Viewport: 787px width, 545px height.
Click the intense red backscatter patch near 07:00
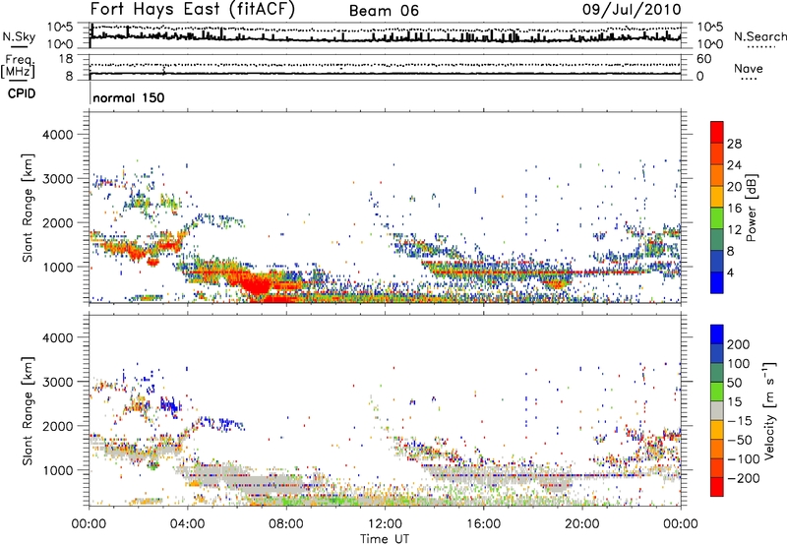[255, 285]
